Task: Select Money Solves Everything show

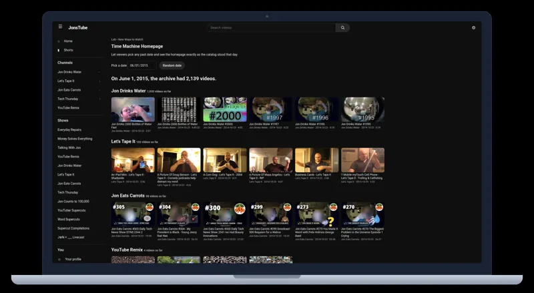Action: tap(75, 139)
